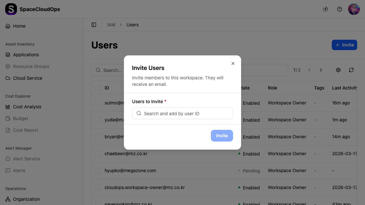The height and width of the screenshot is (205, 365).
Task: Open table settings gear icon
Action: pos(338,70)
